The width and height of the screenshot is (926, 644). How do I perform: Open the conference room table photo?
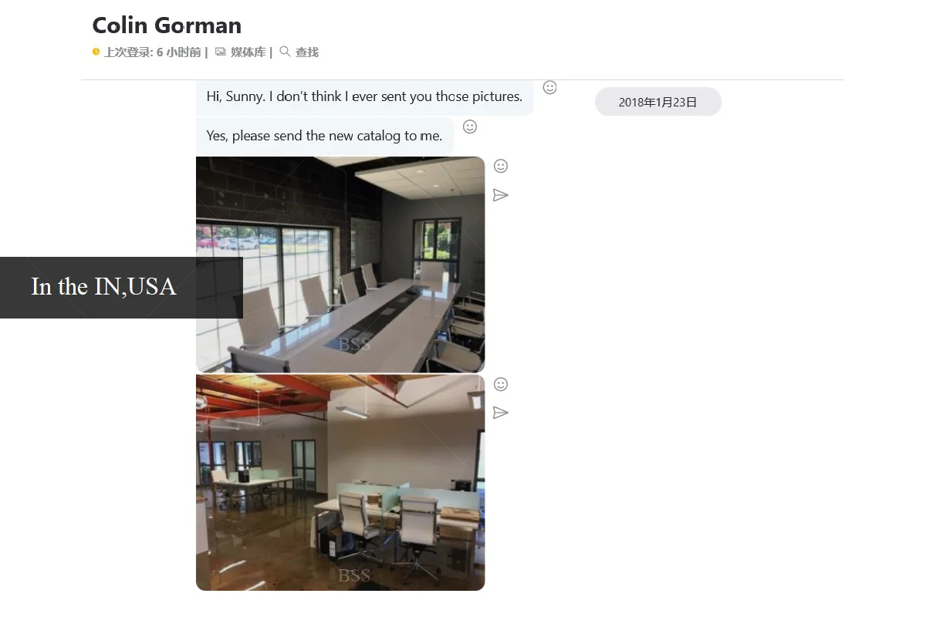pyautogui.click(x=340, y=265)
